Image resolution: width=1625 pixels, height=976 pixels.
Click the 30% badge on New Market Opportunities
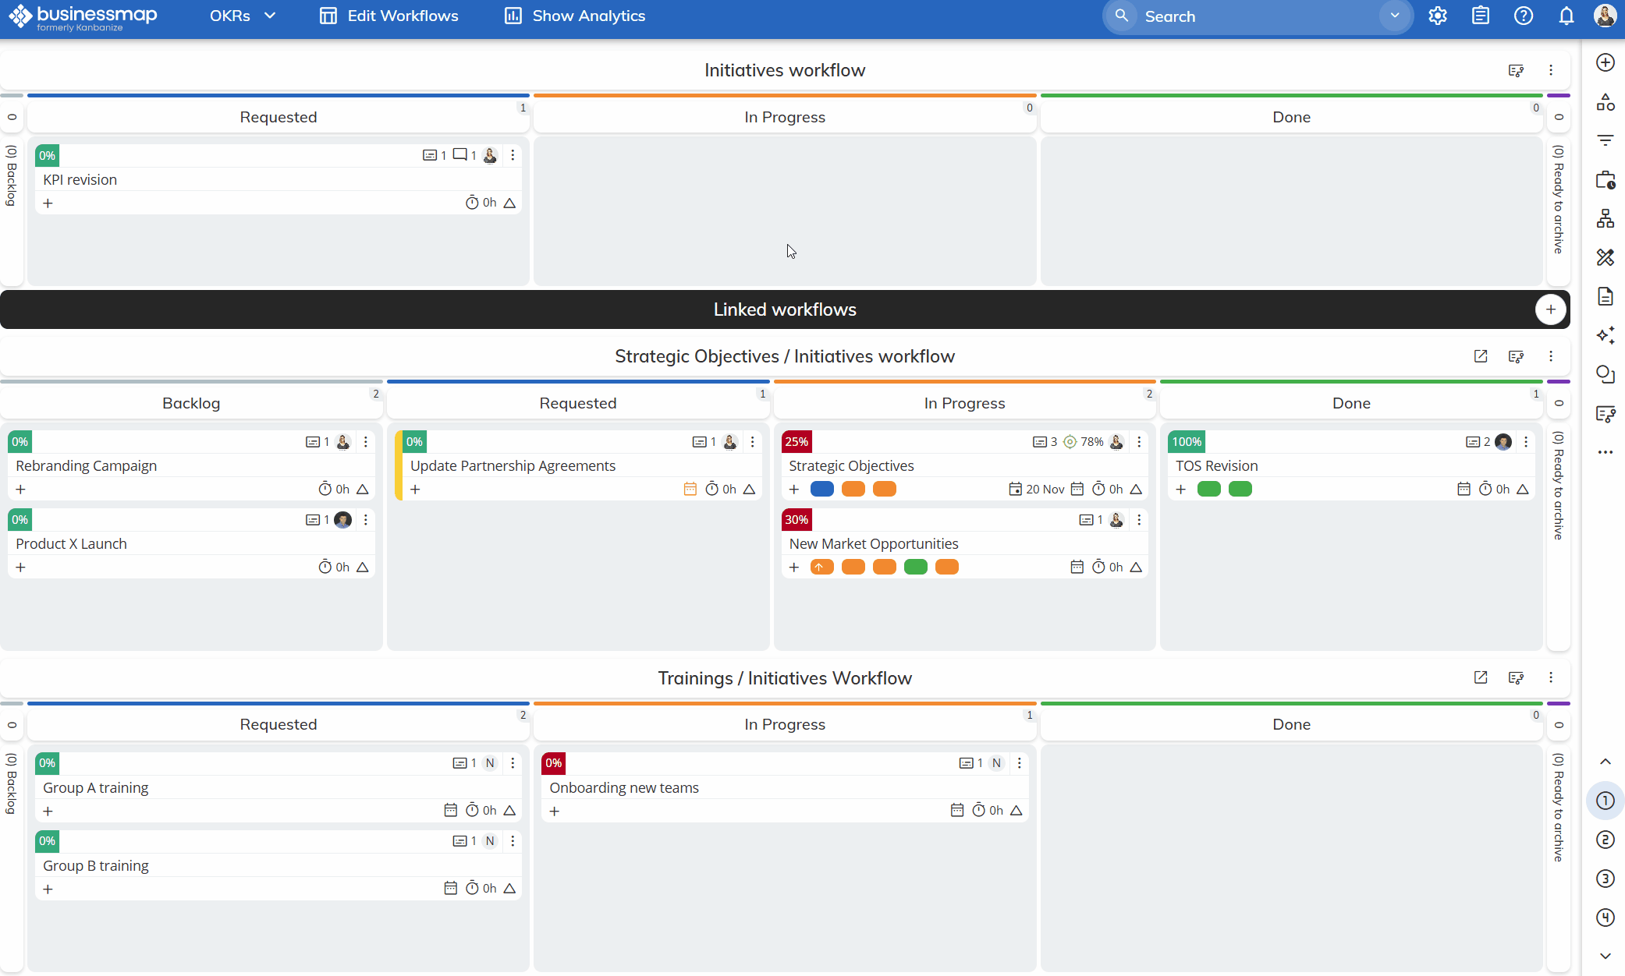click(797, 519)
